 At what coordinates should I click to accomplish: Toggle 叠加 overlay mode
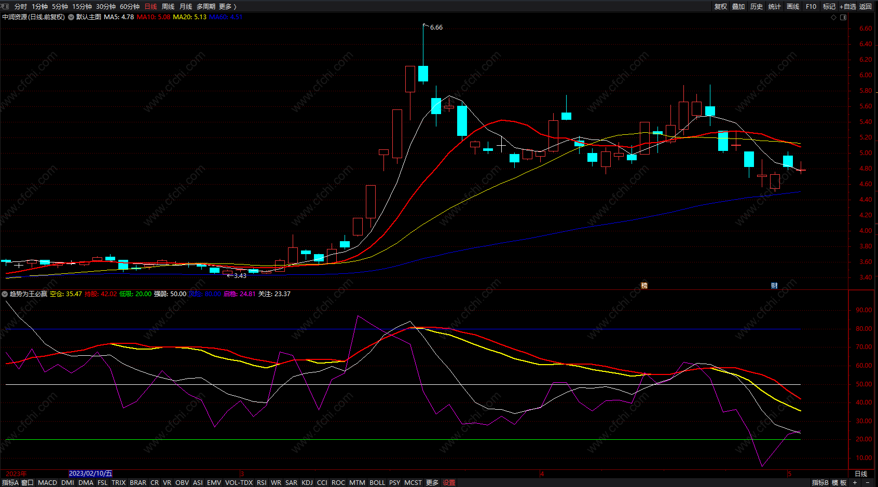coord(738,6)
